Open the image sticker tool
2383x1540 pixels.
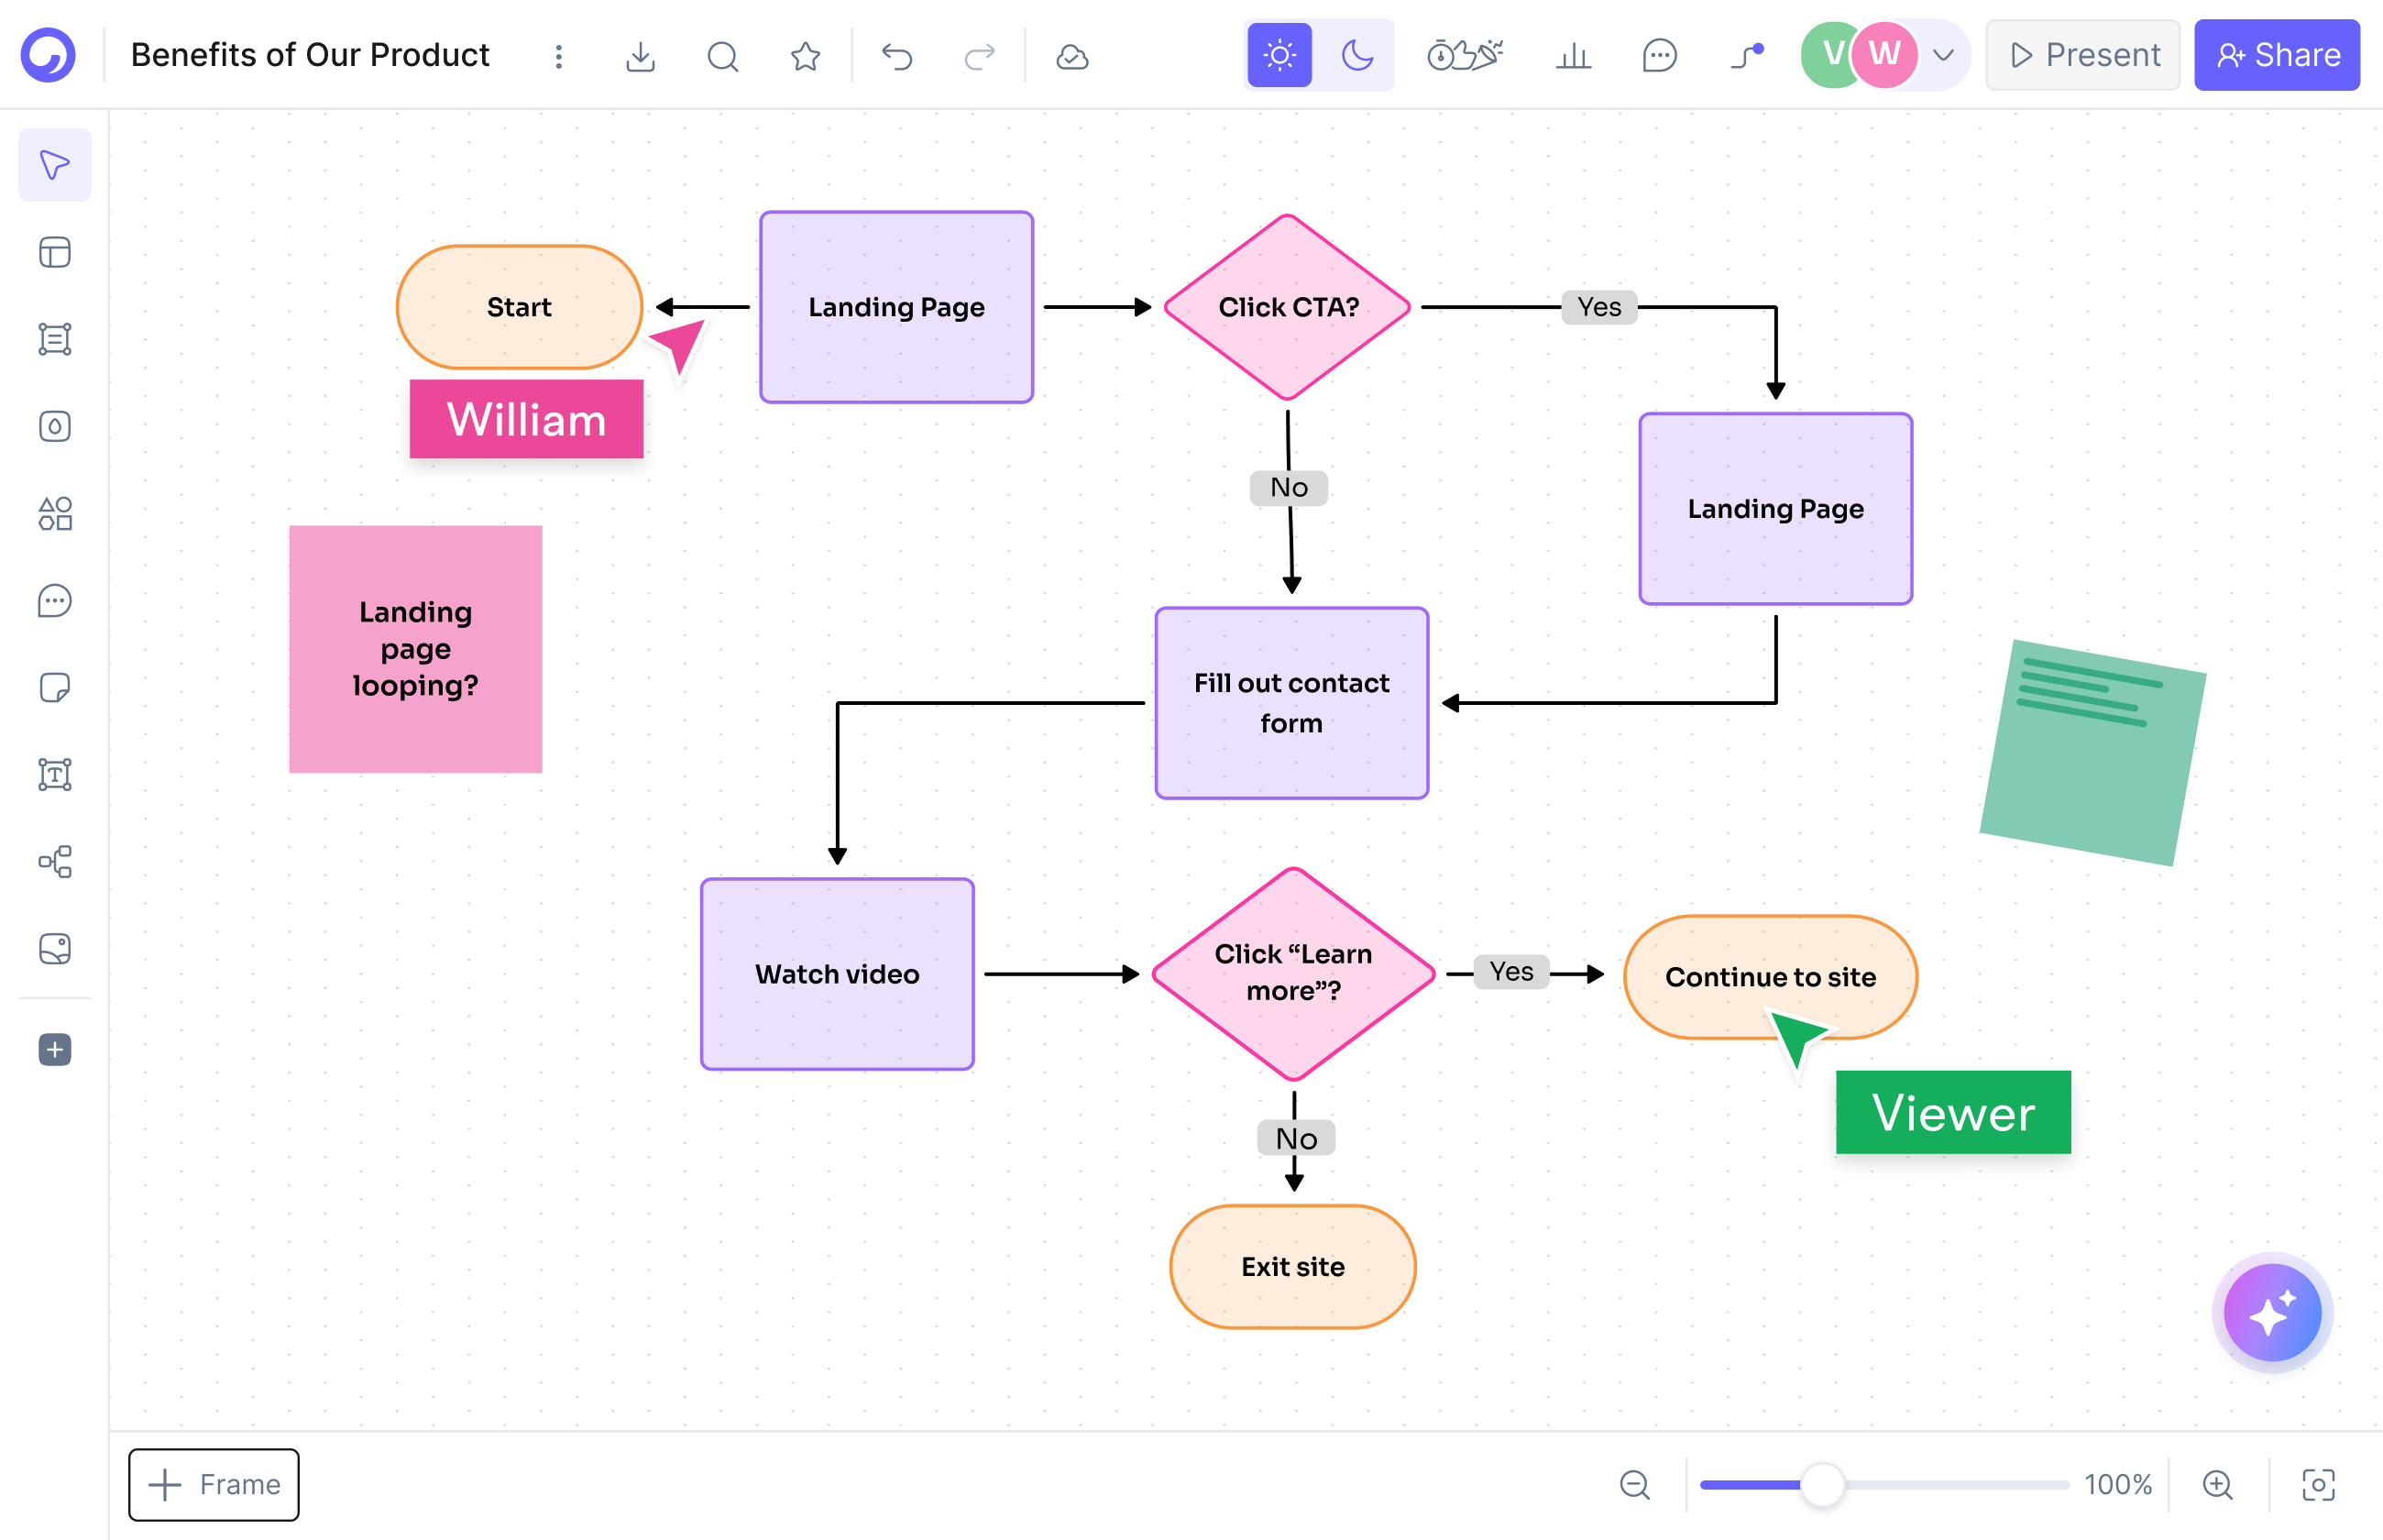click(x=55, y=949)
